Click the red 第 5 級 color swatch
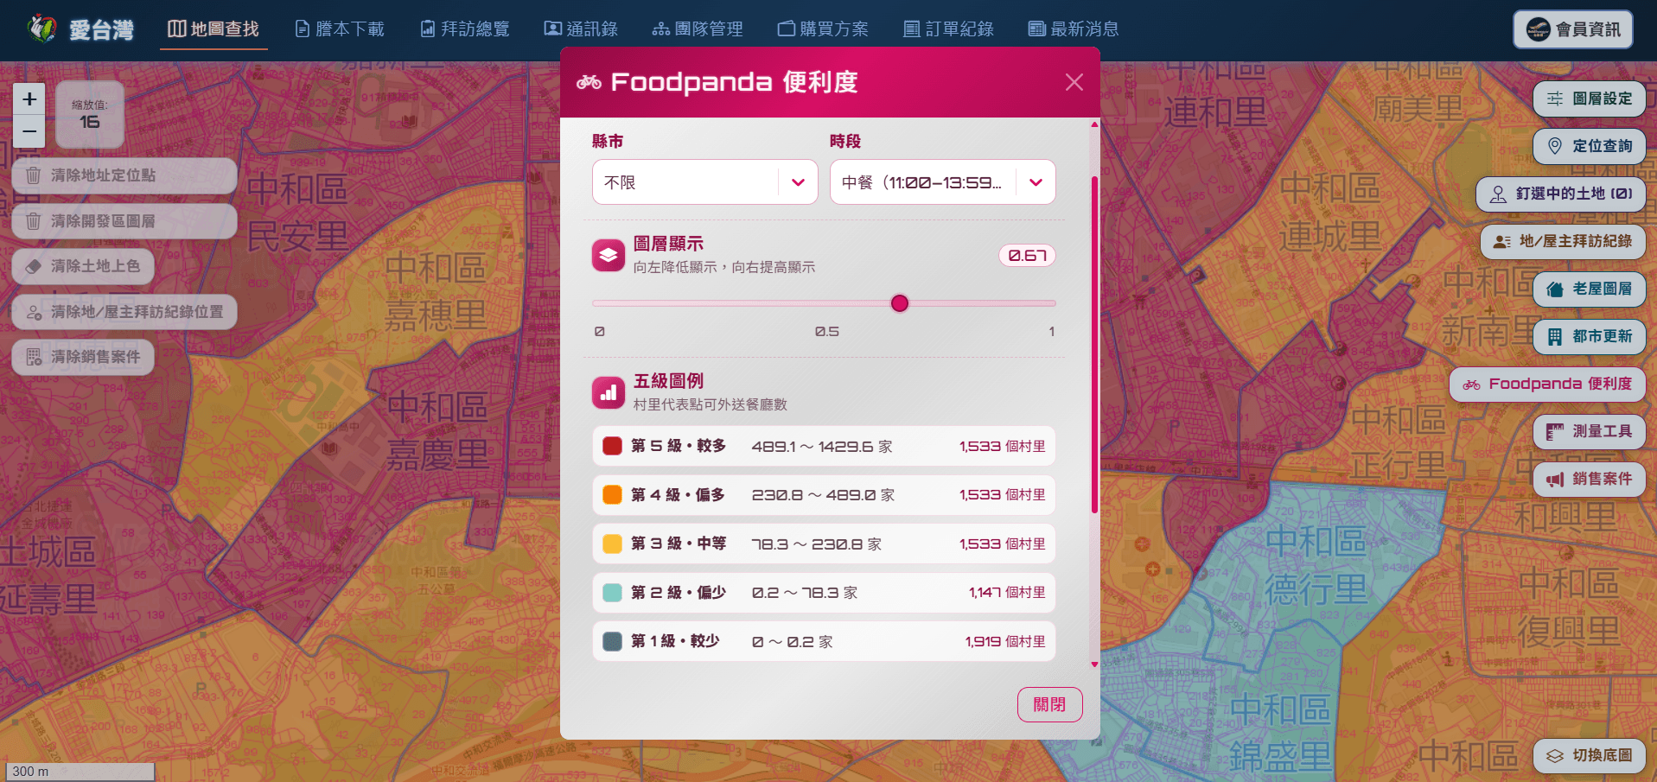Viewport: 1657px width, 782px height. [x=612, y=446]
